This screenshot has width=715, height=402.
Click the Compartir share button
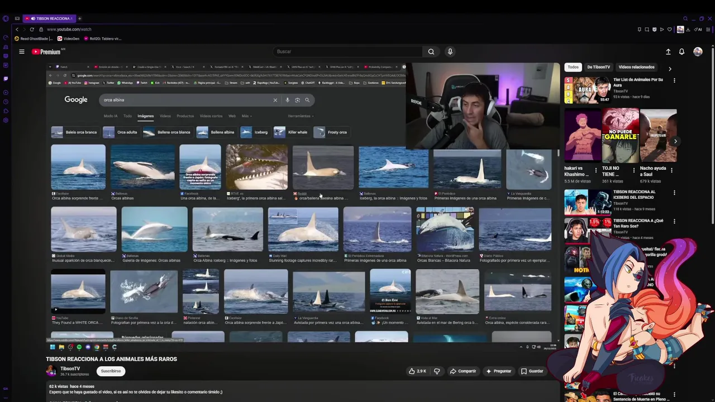(x=463, y=371)
